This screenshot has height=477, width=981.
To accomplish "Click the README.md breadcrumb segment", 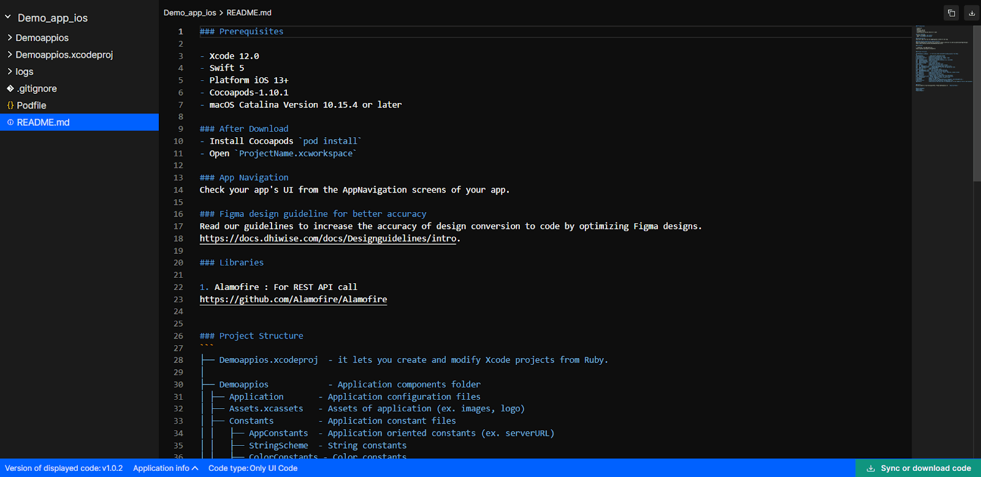I will [x=249, y=12].
